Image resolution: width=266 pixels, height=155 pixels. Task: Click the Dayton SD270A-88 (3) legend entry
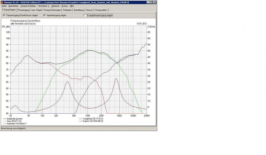(91, 121)
